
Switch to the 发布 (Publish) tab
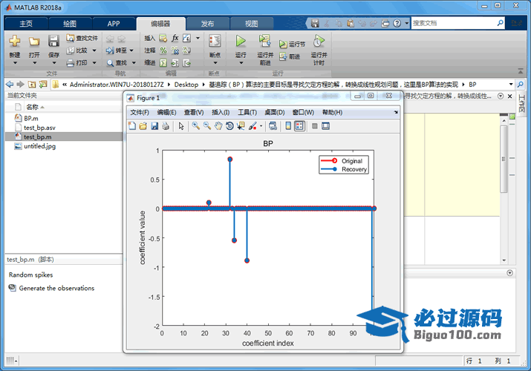click(x=207, y=24)
